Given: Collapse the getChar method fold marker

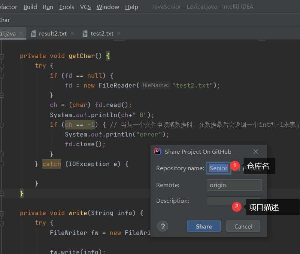Looking at the screenshot, I should pyautogui.click(x=2, y=56).
